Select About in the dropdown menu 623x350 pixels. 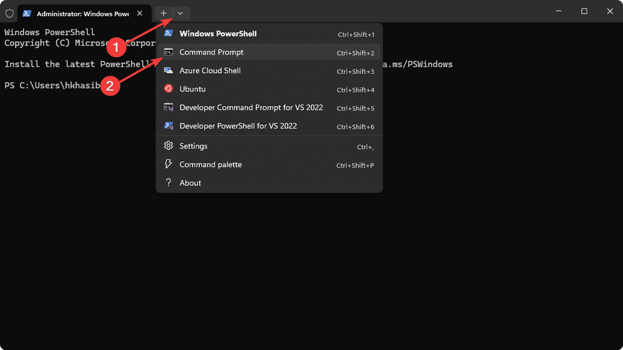269,183
